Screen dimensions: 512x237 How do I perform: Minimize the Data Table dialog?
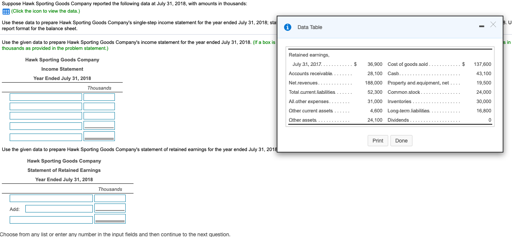click(x=481, y=26)
